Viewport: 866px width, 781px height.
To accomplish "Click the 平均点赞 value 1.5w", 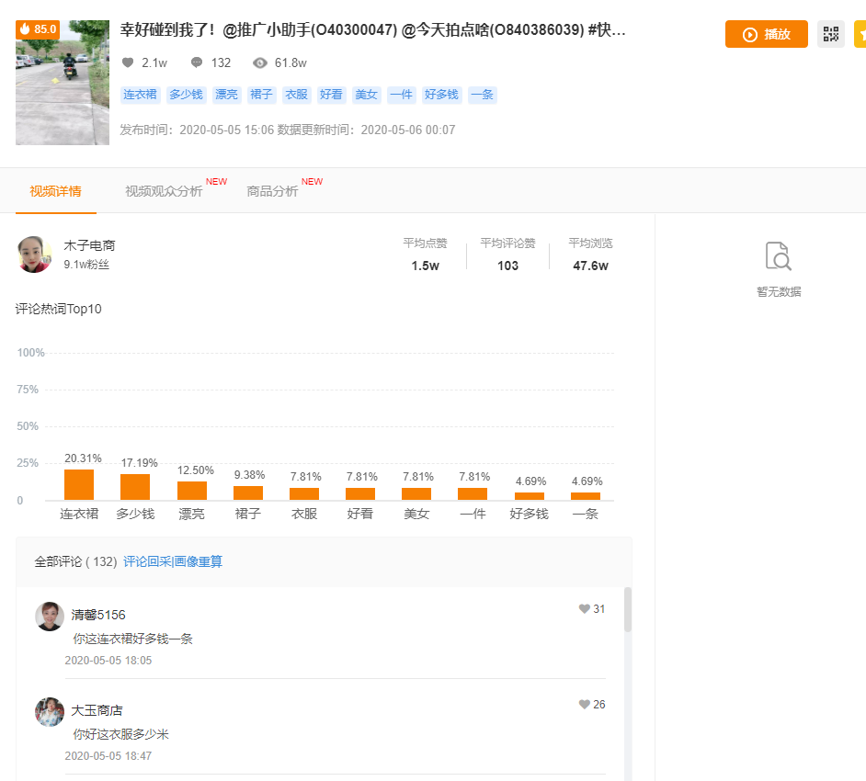I will (426, 266).
